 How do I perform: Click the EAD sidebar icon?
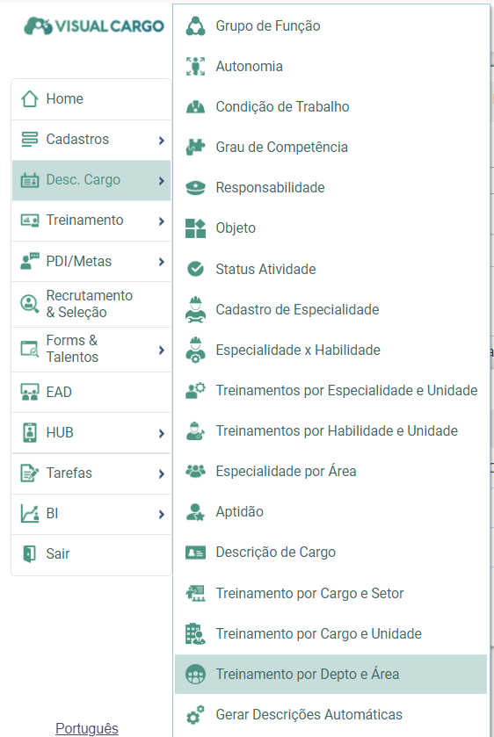coord(30,392)
